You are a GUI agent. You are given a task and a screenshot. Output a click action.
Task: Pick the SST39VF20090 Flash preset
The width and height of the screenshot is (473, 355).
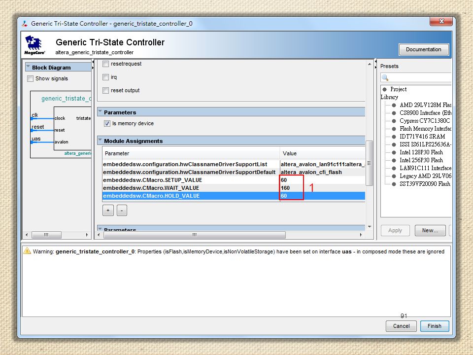tap(425, 184)
